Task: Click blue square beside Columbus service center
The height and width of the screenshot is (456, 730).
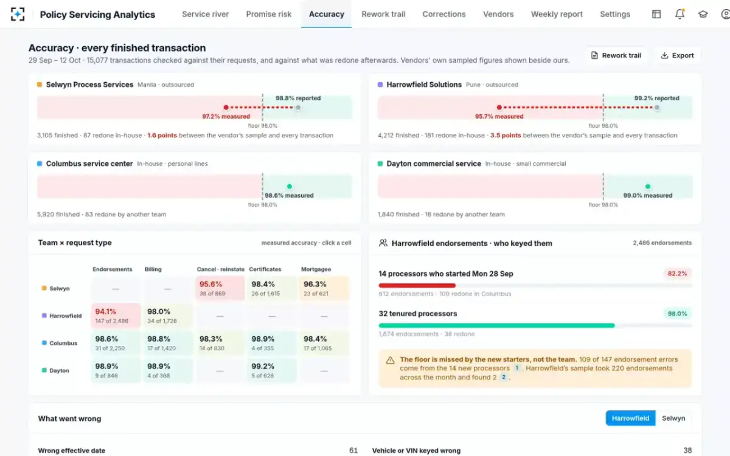Action: click(40, 164)
